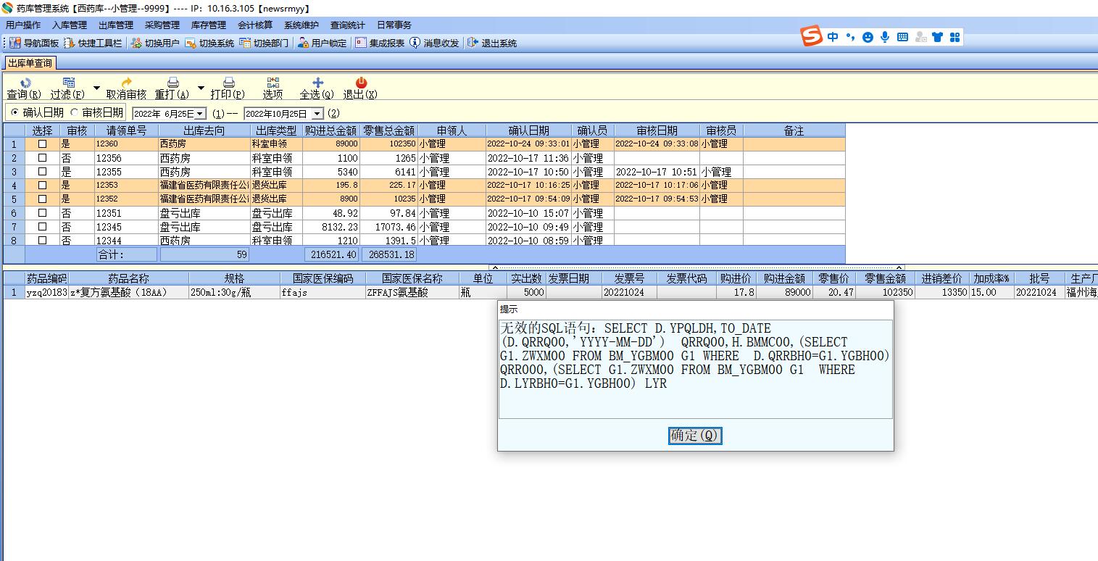
Task: Open the end date 2022年10月25日 dropdown
Action: point(317,114)
